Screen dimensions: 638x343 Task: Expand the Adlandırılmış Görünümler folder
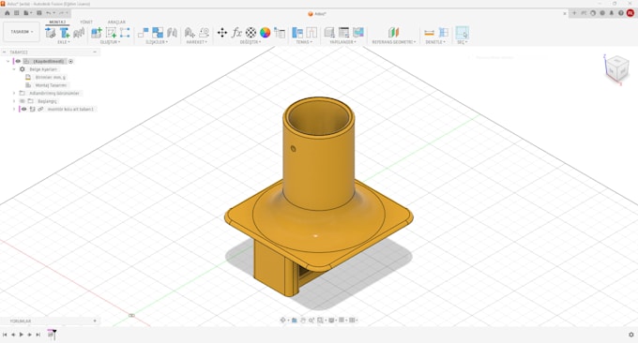tap(14, 94)
